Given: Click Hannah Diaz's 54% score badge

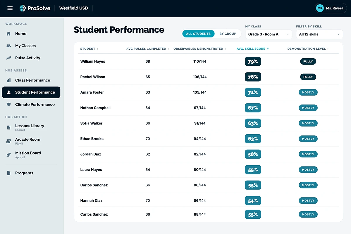Looking at the screenshot, I should click(253, 201).
